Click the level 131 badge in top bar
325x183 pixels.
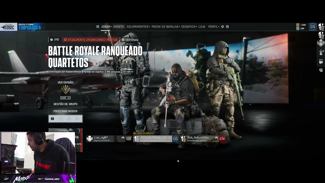coord(313,27)
